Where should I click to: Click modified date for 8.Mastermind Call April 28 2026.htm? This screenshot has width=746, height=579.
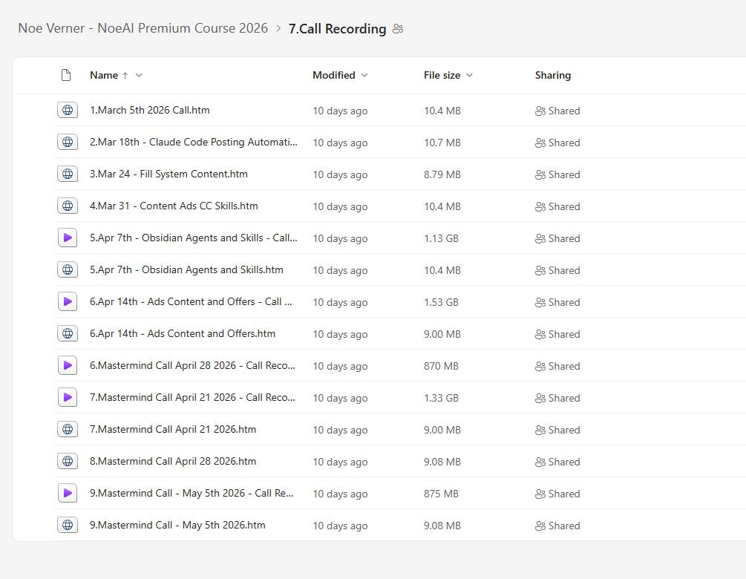point(340,462)
